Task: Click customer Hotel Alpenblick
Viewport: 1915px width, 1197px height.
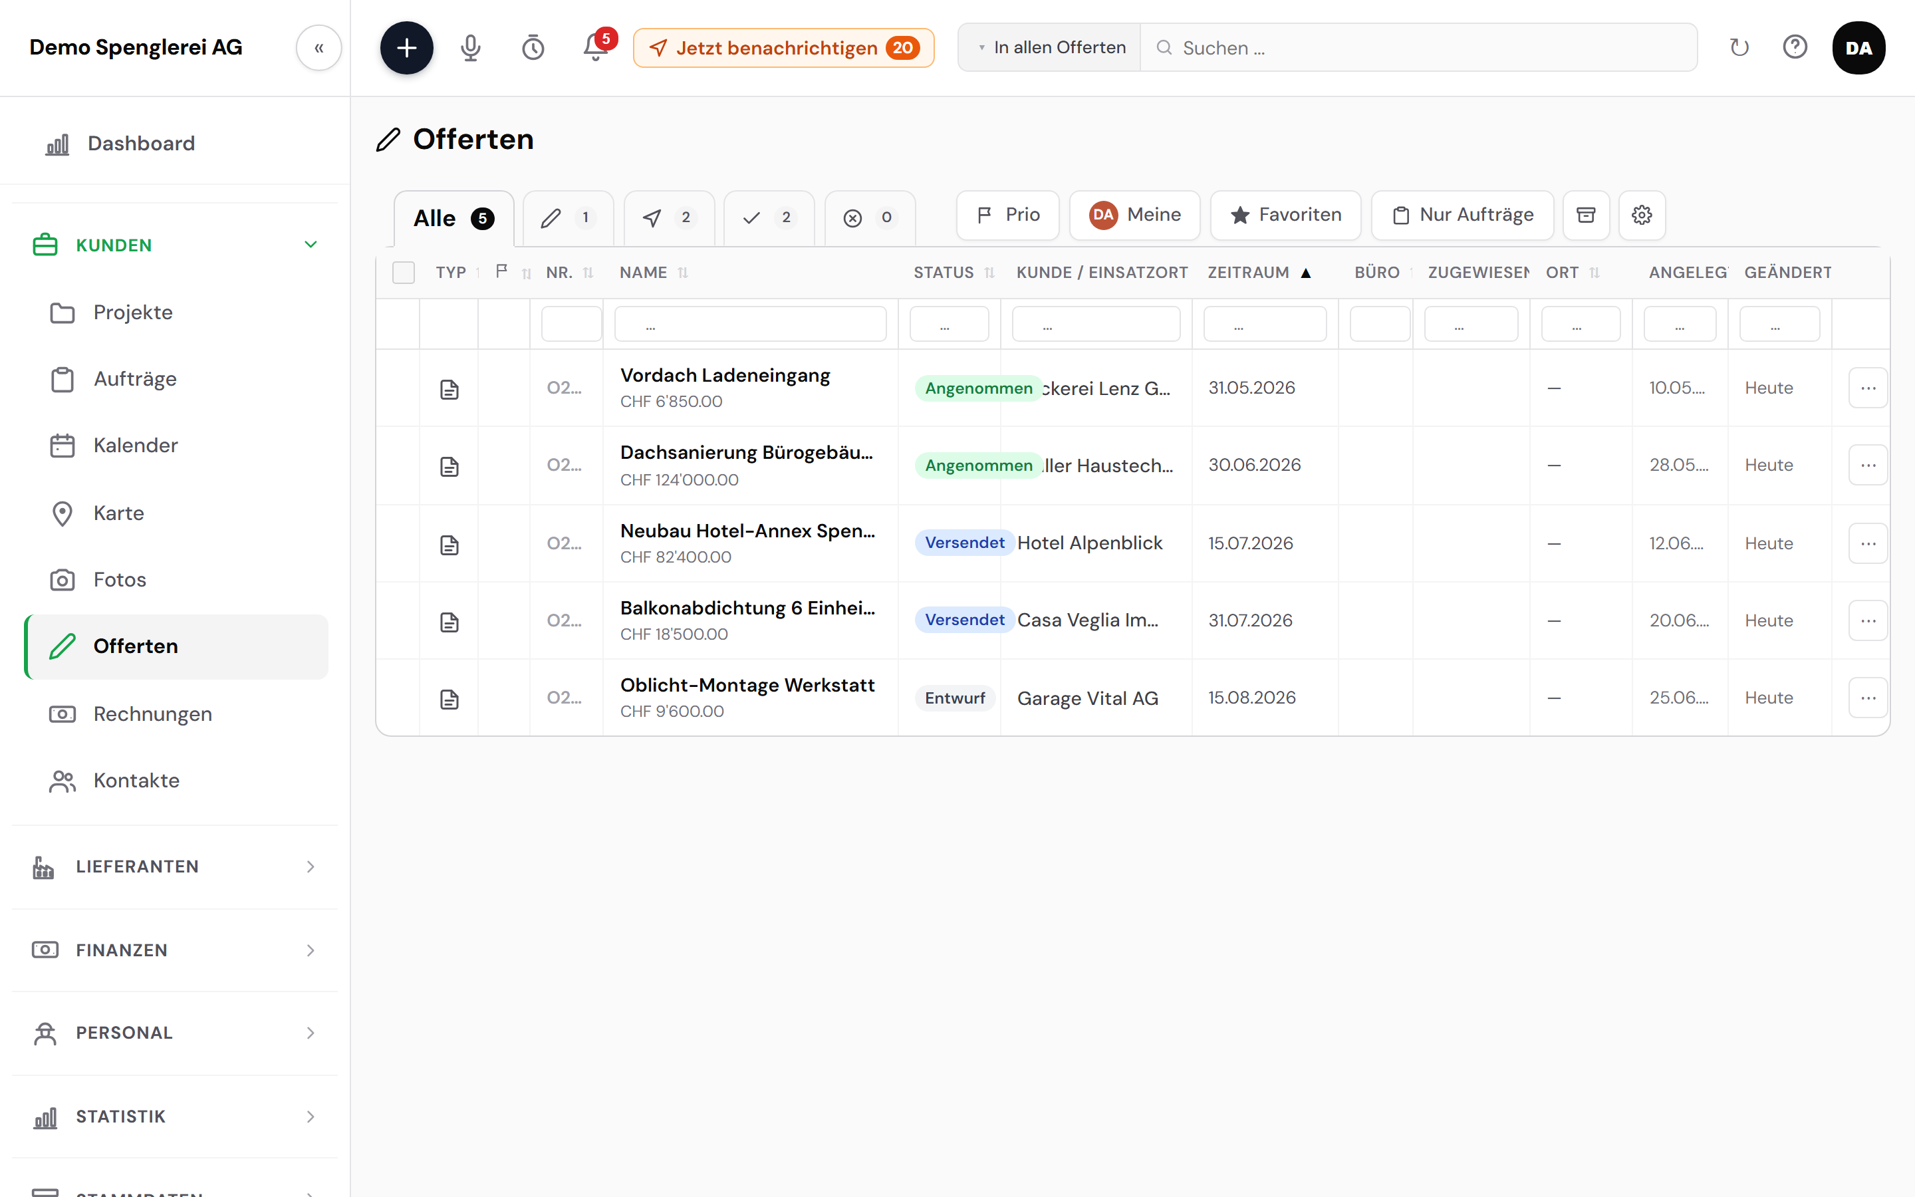Action: tap(1090, 543)
